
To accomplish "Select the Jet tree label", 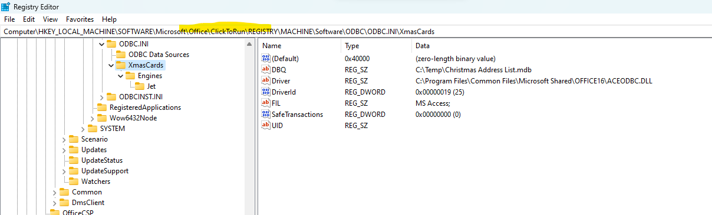I will (151, 86).
